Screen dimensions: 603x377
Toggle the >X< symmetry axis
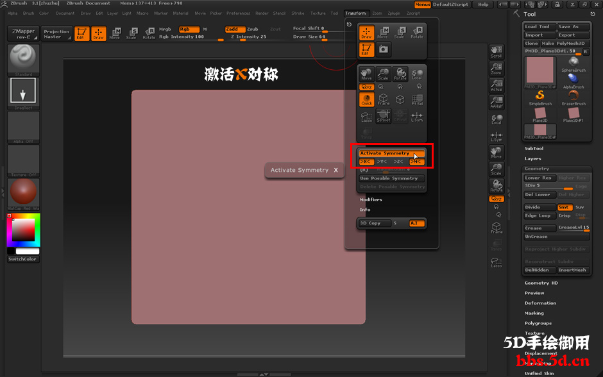(x=366, y=162)
